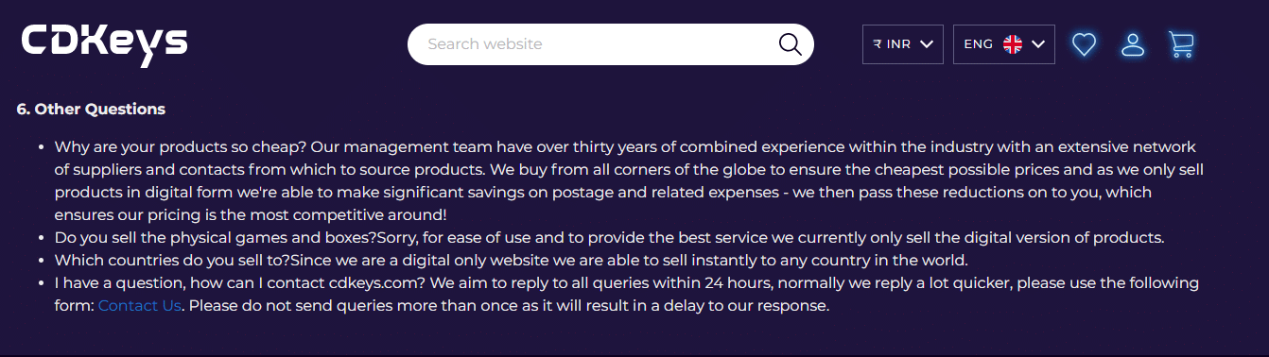Click 'Why are your products so cheap?' text
1269x357 pixels.
tap(181, 147)
